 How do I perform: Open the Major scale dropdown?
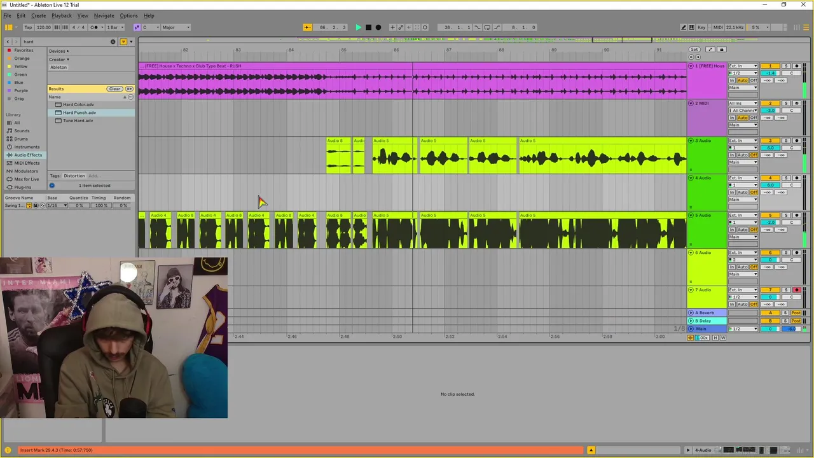pos(176,27)
